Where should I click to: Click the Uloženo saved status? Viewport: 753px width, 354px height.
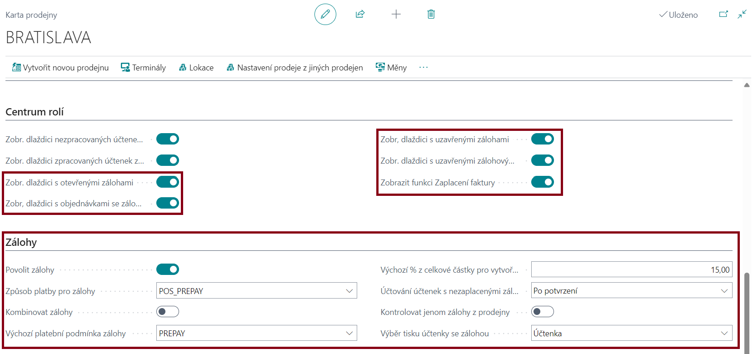[x=678, y=15]
